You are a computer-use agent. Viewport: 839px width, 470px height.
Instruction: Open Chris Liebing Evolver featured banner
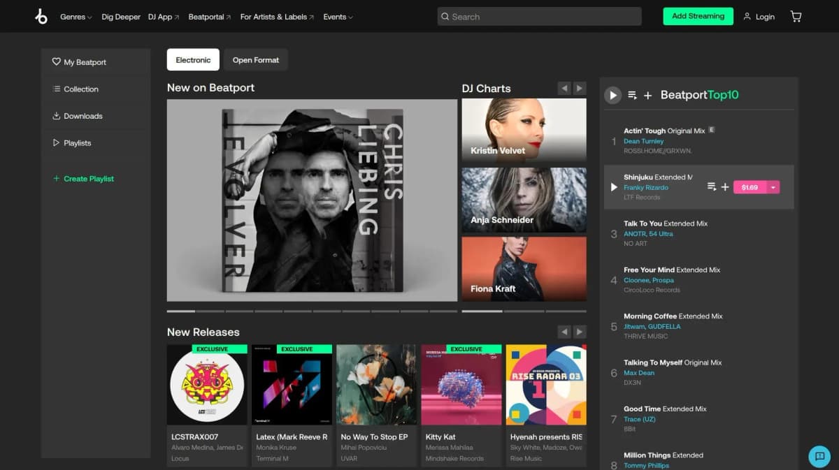tap(312, 200)
